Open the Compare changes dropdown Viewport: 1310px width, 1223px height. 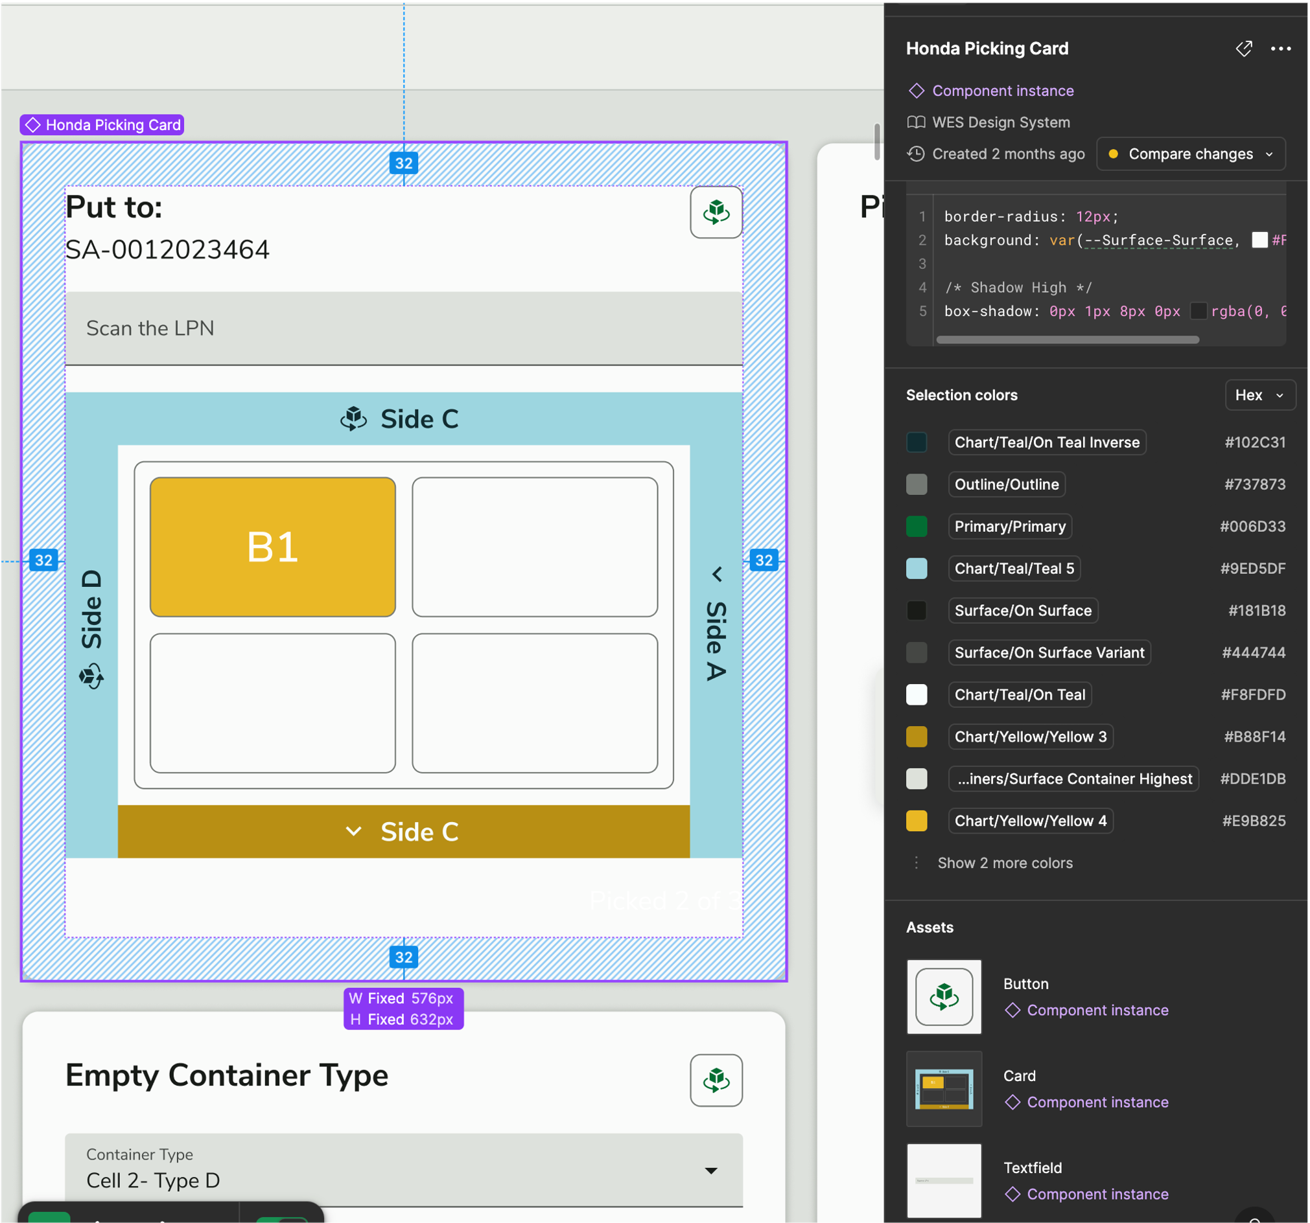[x=1191, y=154]
